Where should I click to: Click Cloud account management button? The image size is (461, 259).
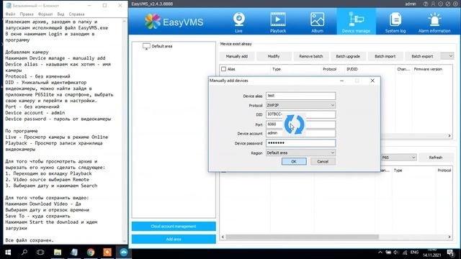[x=174, y=227]
